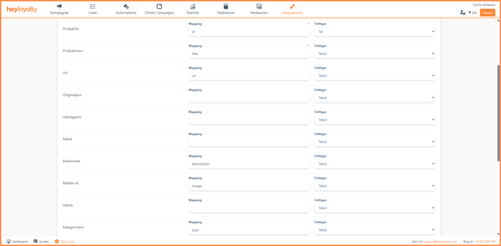Image resolution: width=501 pixels, height=246 pixels.
Task: Expand the Felttype dropdown for Billede url
Action: pyautogui.click(x=374, y=186)
